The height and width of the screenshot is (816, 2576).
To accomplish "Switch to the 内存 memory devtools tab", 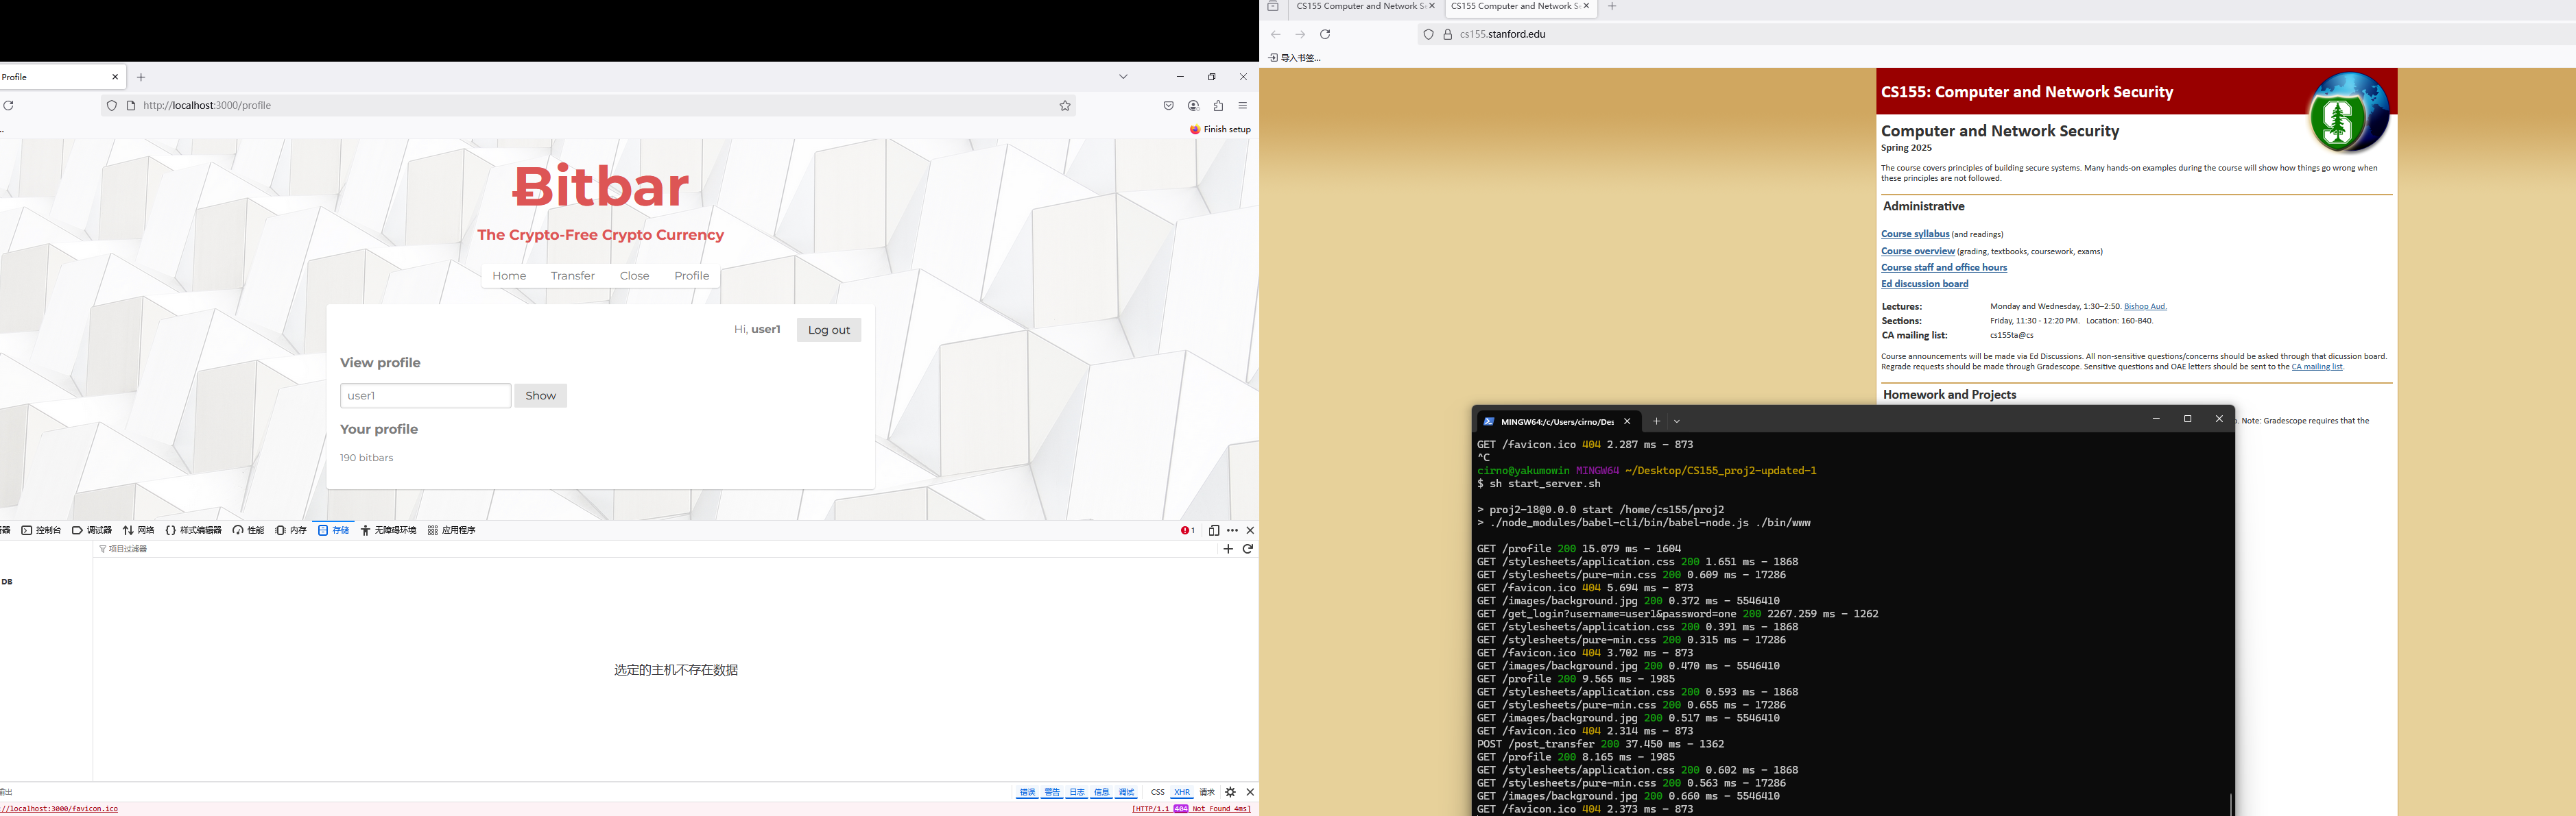I will tap(291, 530).
